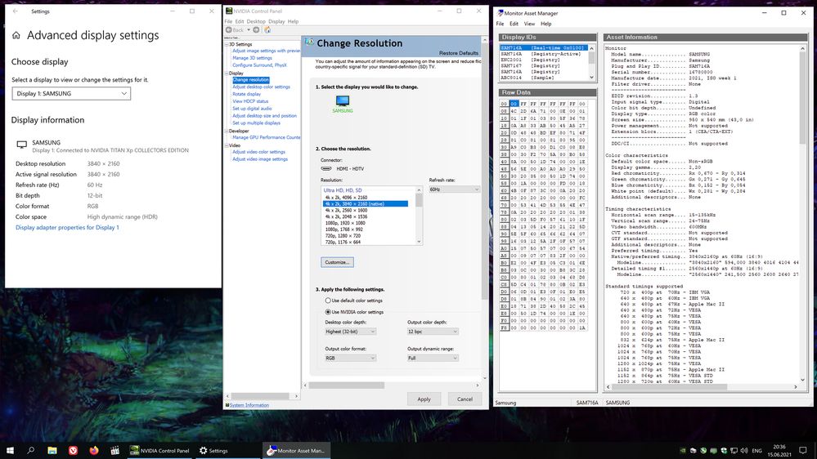Open the Refresh rate dropdown
Screen dimensions: 817x459
pyautogui.click(x=454, y=189)
